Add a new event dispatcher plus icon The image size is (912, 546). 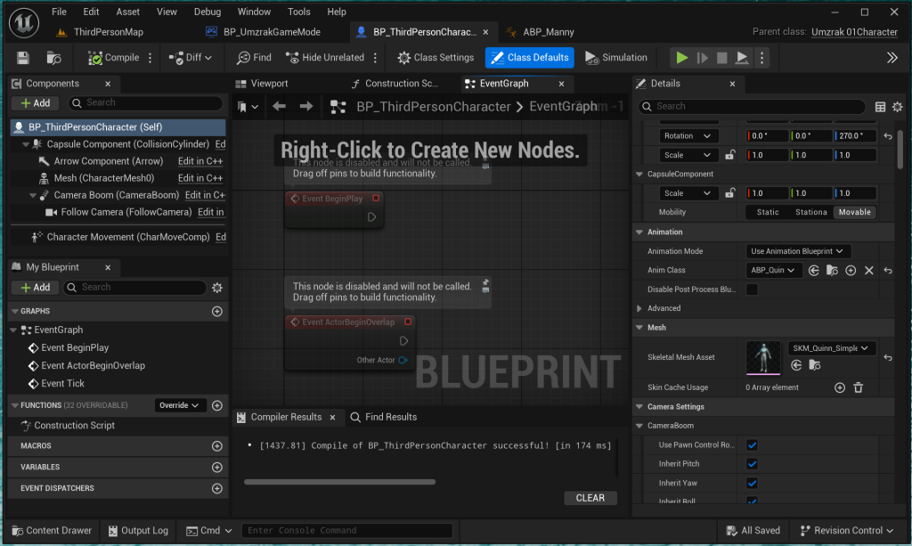tap(217, 488)
